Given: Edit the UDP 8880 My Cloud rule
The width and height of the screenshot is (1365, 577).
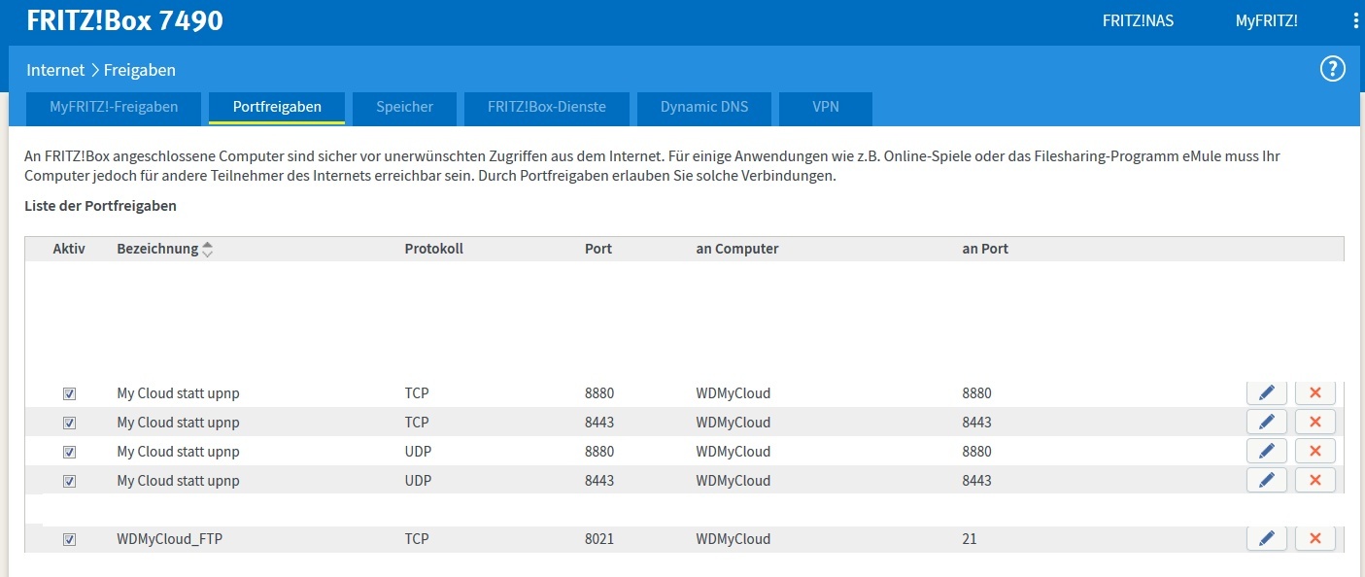Looking at the screenshot, I should 1267,451.
